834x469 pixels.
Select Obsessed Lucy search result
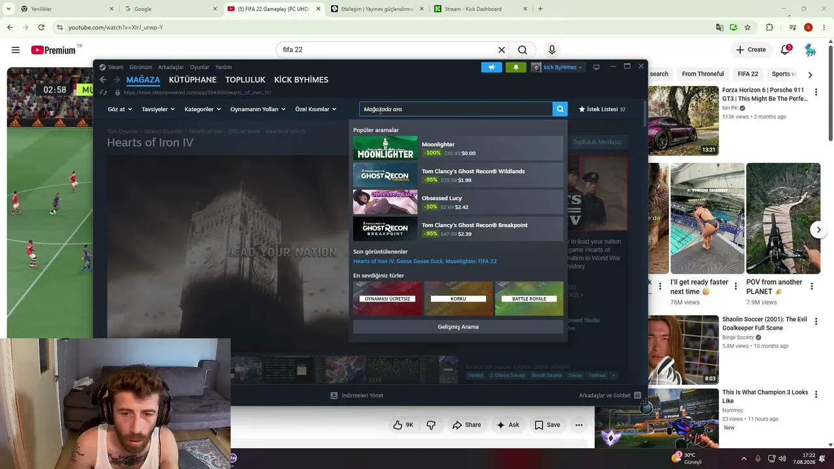coord(458,202)
